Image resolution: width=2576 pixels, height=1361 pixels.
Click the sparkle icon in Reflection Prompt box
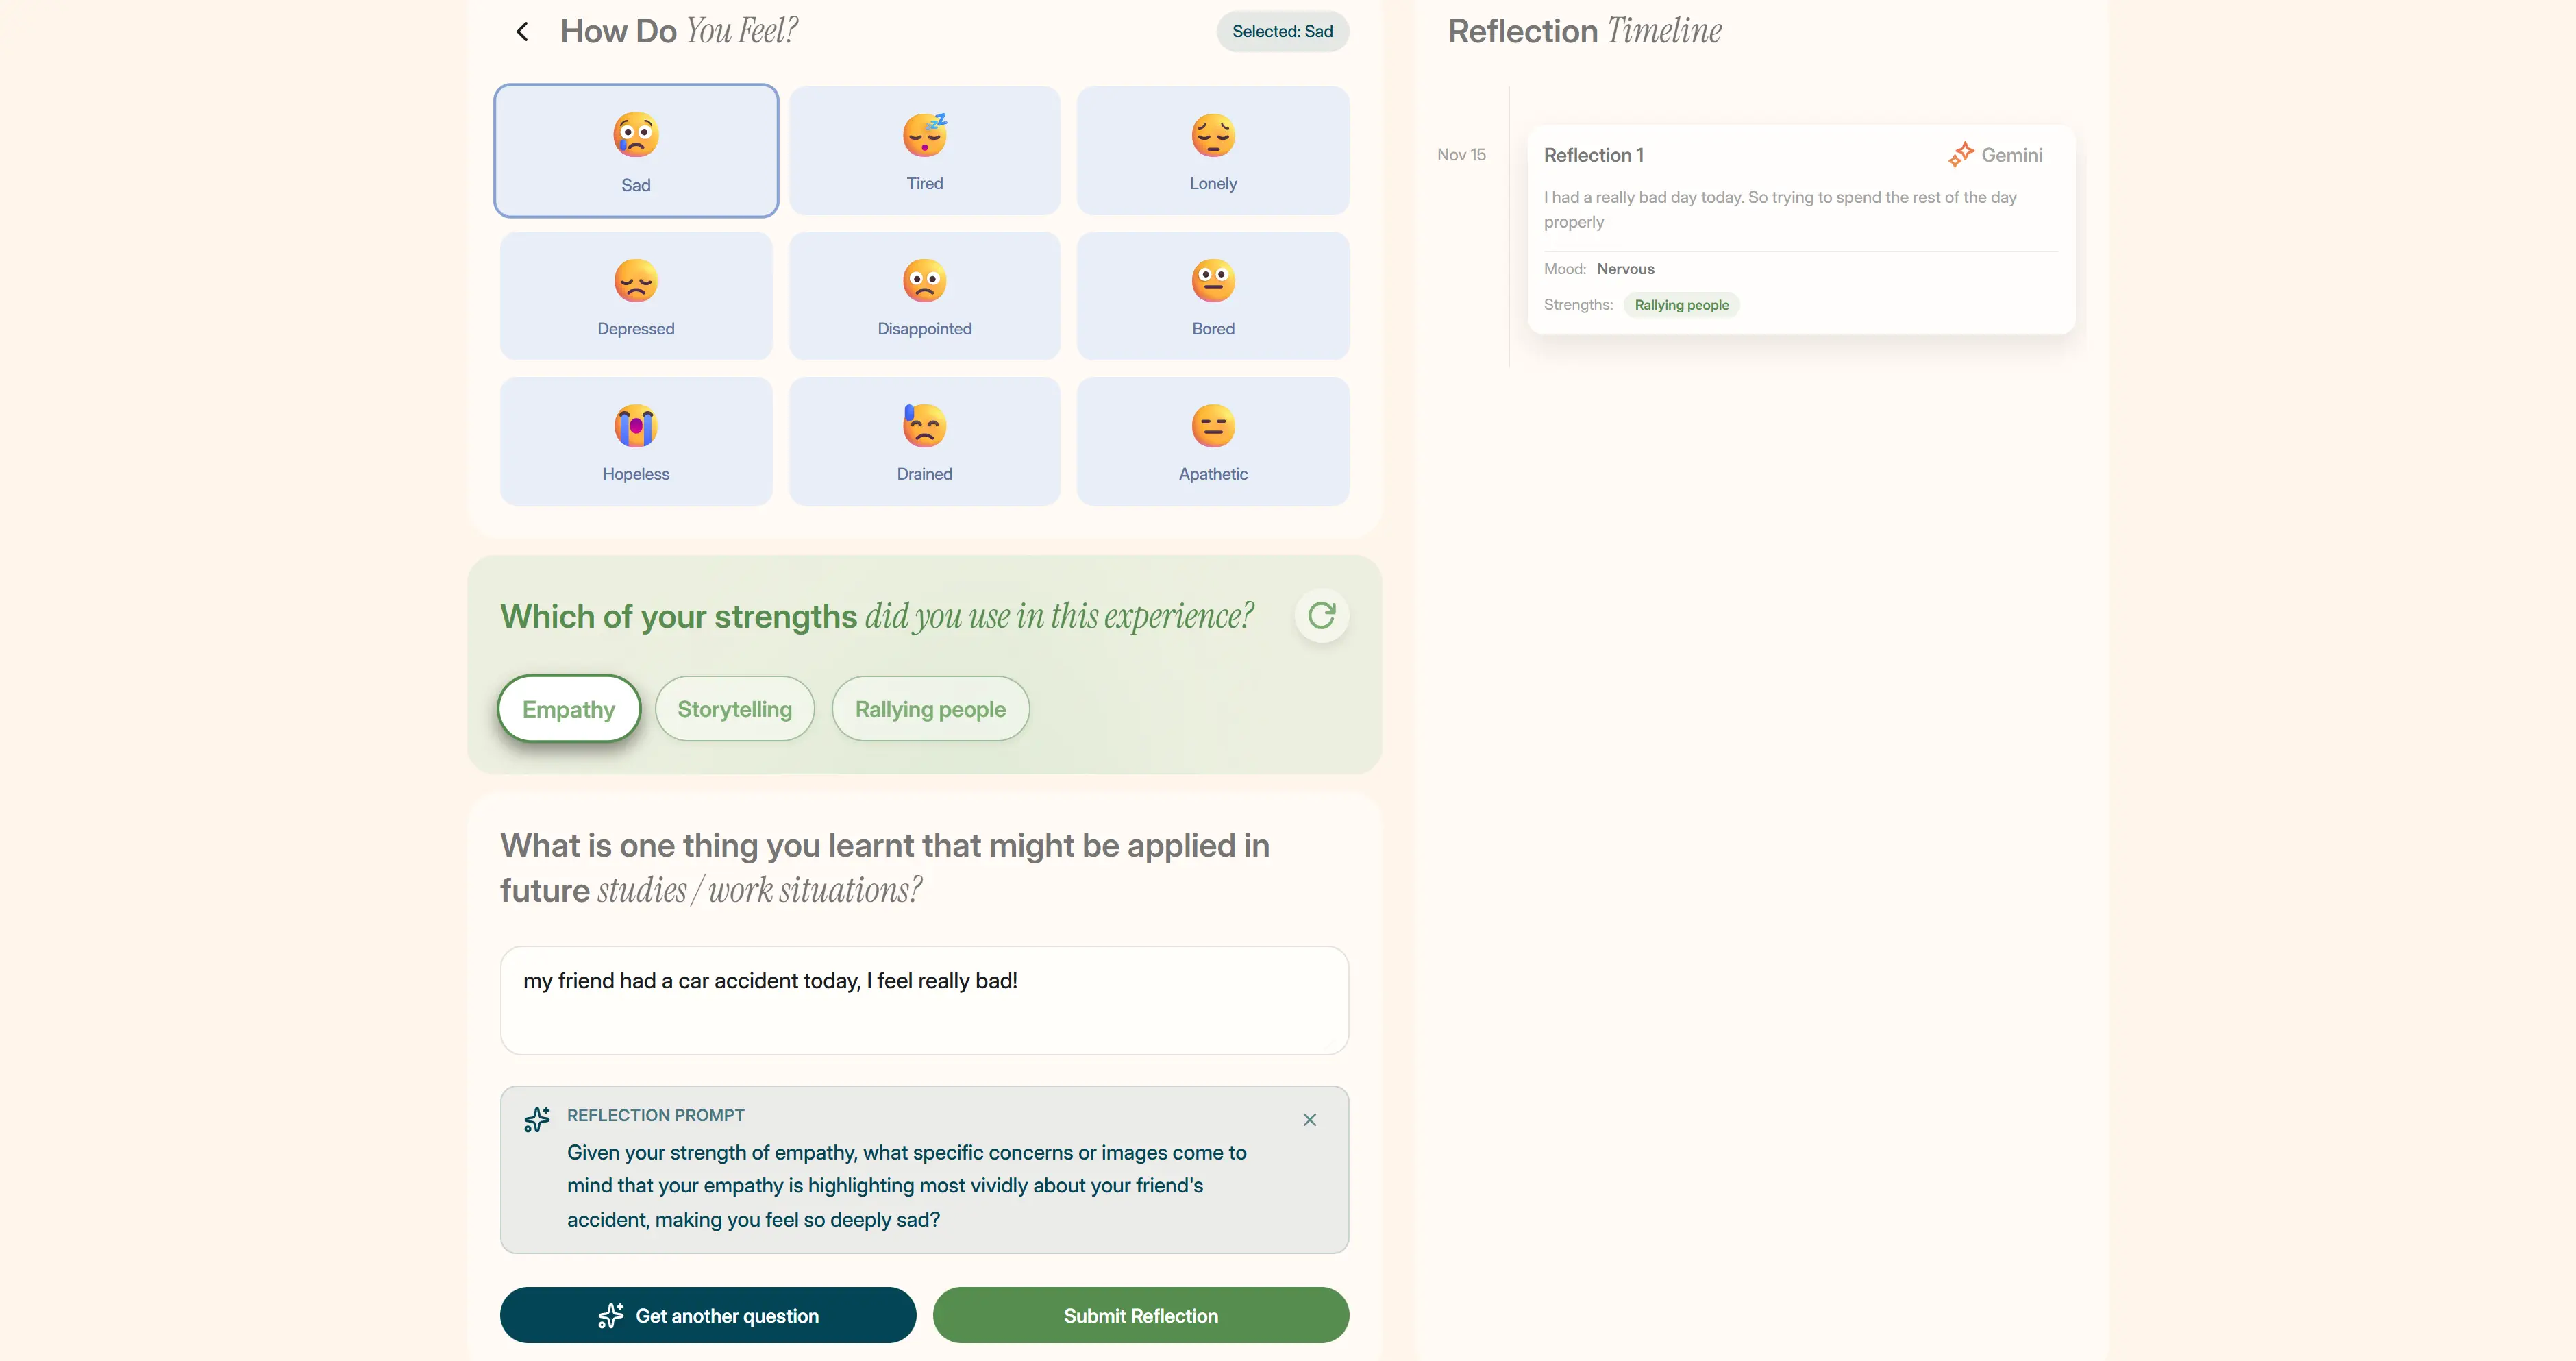coord(537,1119)
